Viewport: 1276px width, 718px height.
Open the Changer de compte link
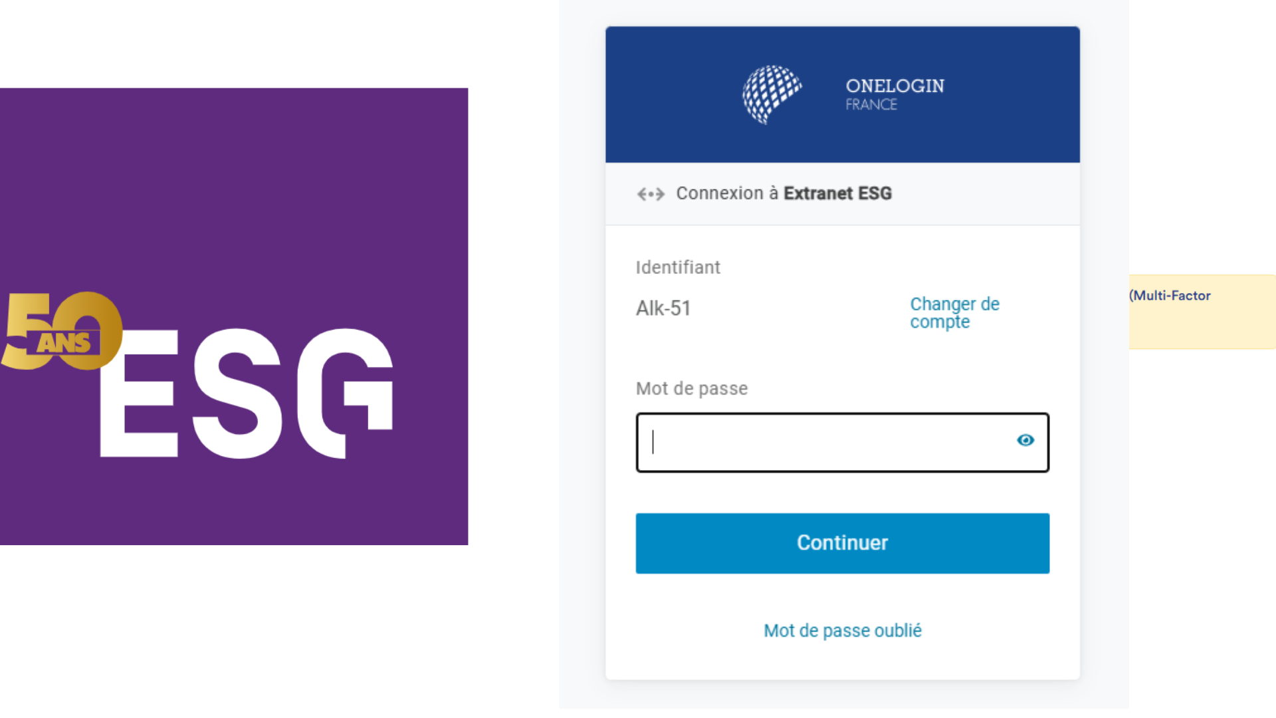tap(954, 312)
